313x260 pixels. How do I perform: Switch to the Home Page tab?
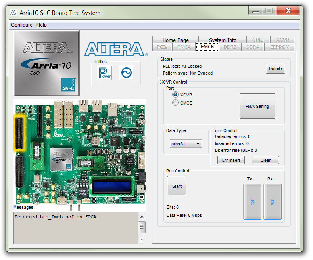pyautogui.click(x=175, y=40)
